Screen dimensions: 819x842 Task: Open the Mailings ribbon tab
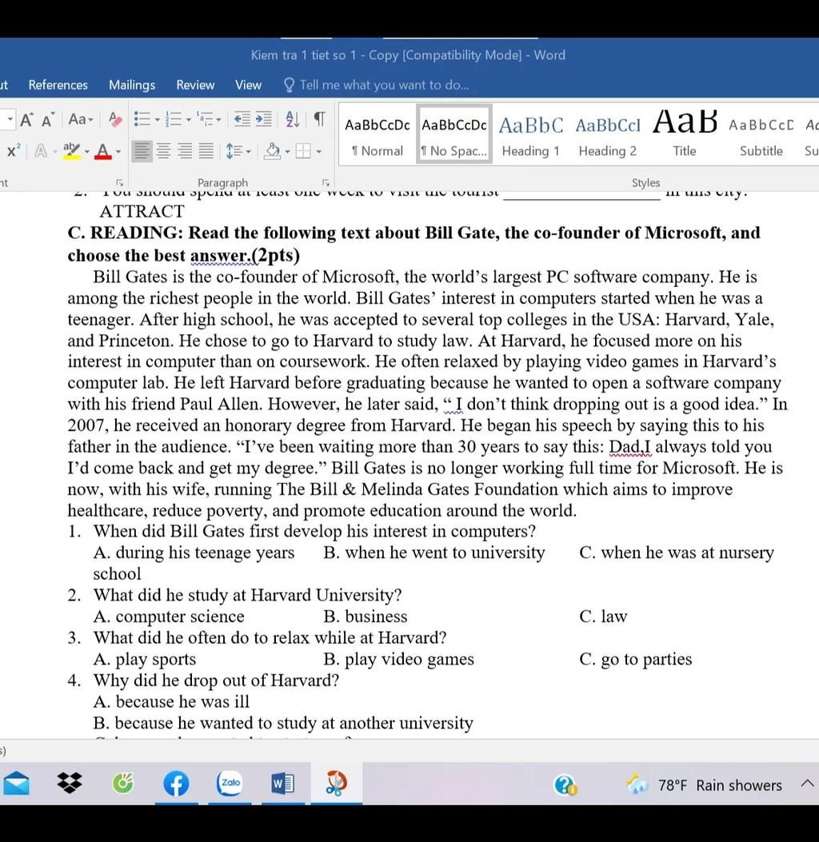132,85
